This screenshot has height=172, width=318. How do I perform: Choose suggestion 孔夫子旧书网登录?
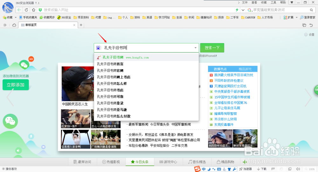(x=146, y=103)
